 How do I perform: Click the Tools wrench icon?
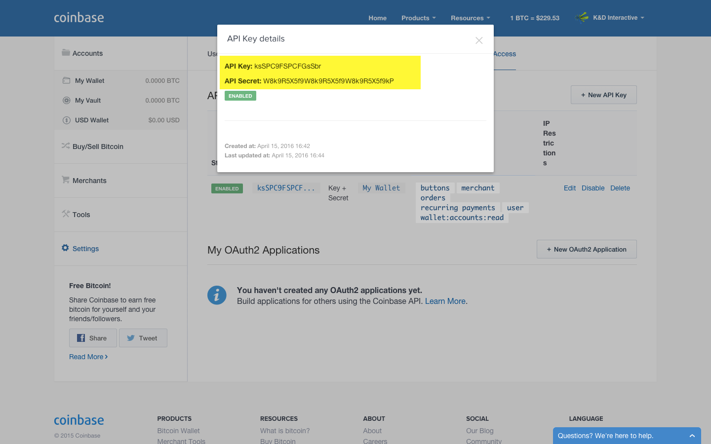pos(66,214)
